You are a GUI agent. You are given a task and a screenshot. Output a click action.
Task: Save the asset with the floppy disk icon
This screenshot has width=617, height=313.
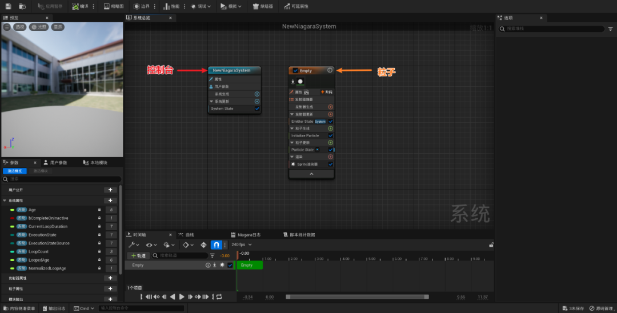[8, 6]
